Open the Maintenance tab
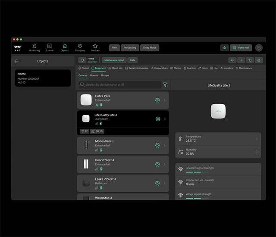 244,68
